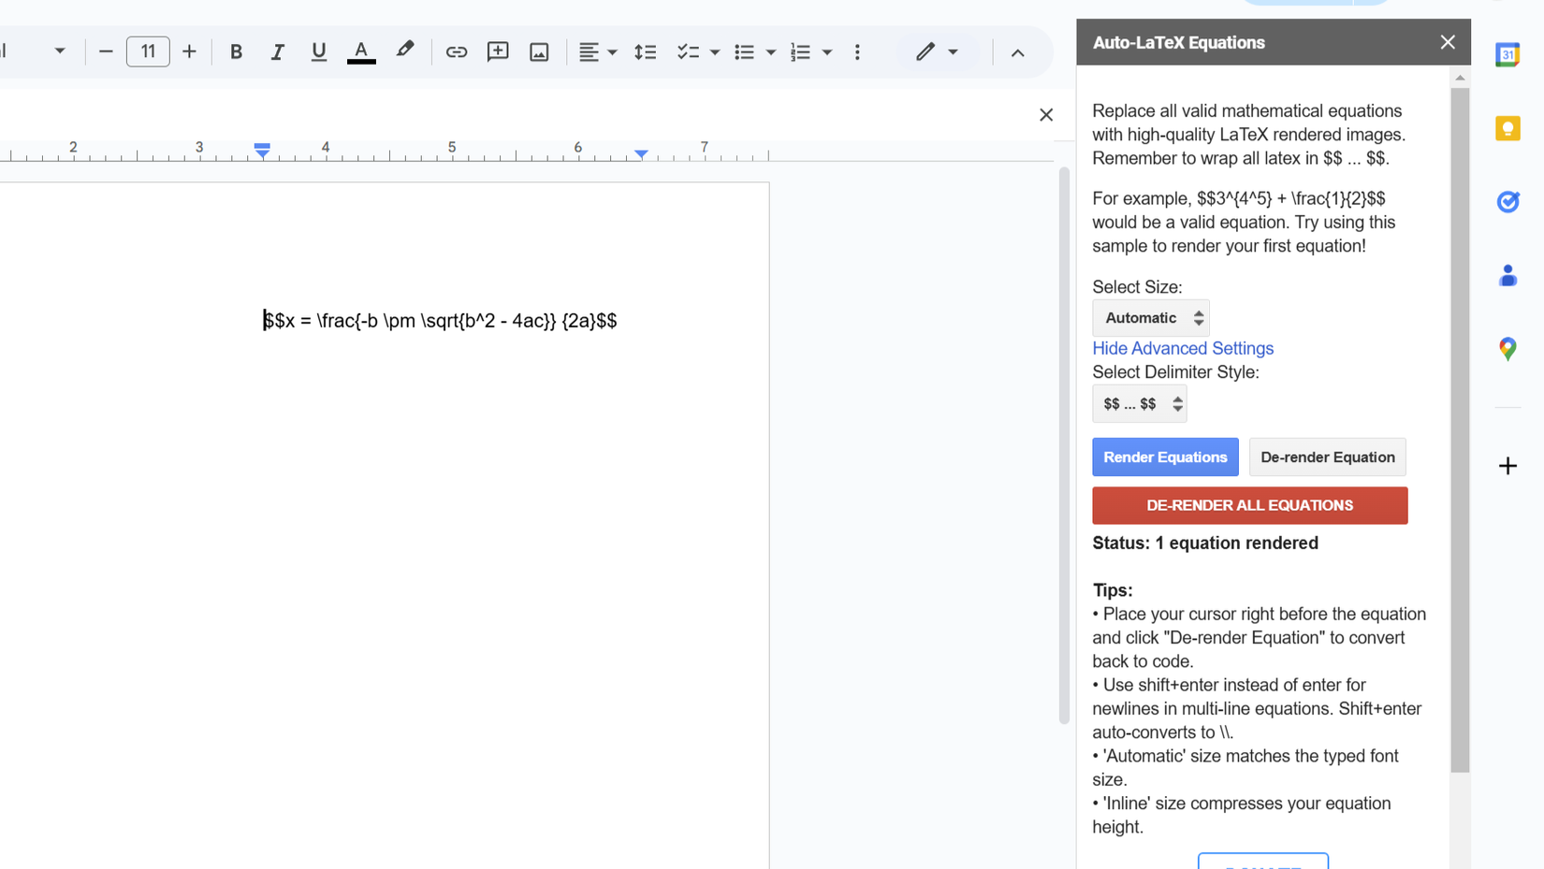The image size is (1544, 869).
Task: Click the sidebar vertical scrollbar thumb
Action: click(x=1460, y=430)
